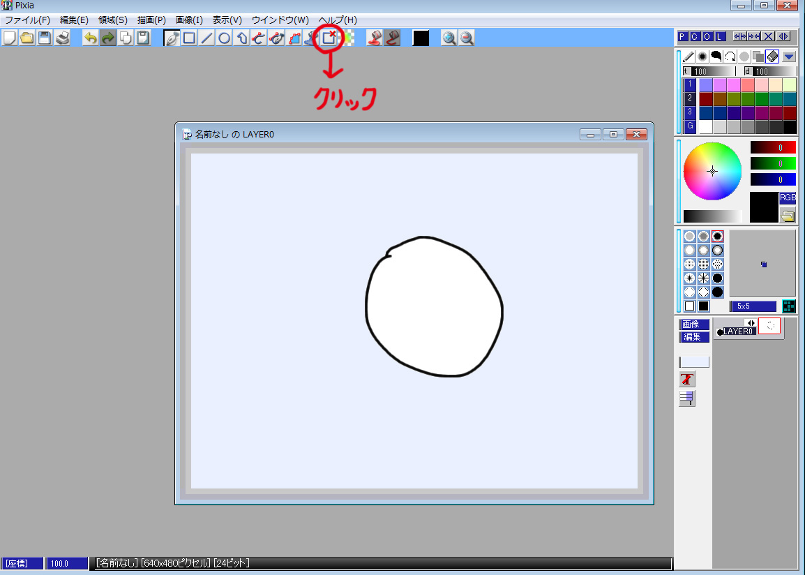
Task: Toggle visibility dot of LAYER0
Action: tap(720, 333)
